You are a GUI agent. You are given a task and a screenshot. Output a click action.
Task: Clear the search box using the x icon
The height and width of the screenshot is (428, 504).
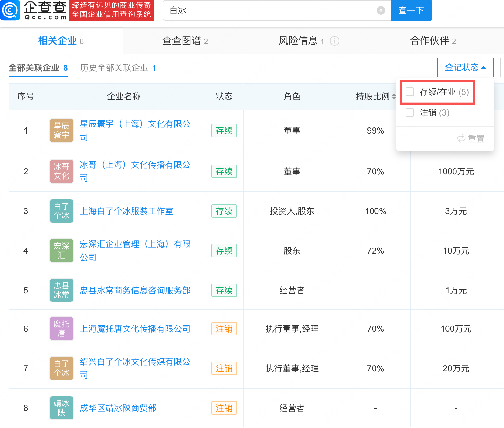click(x=380, y=10)
